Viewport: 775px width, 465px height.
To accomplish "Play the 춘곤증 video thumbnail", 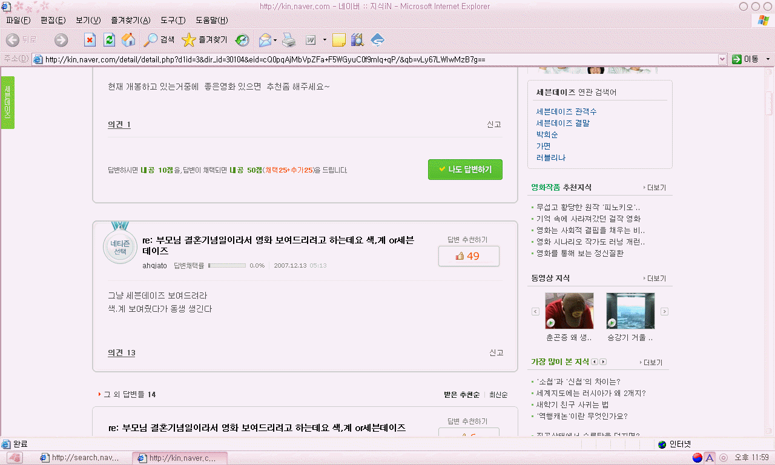I will pyautogui.click(x=569, y=311).
